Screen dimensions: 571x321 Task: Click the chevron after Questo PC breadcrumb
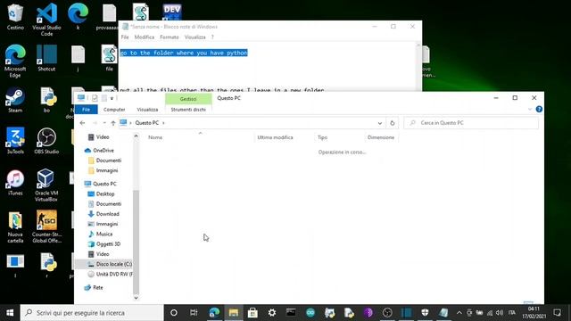click(x=163, y=123)
